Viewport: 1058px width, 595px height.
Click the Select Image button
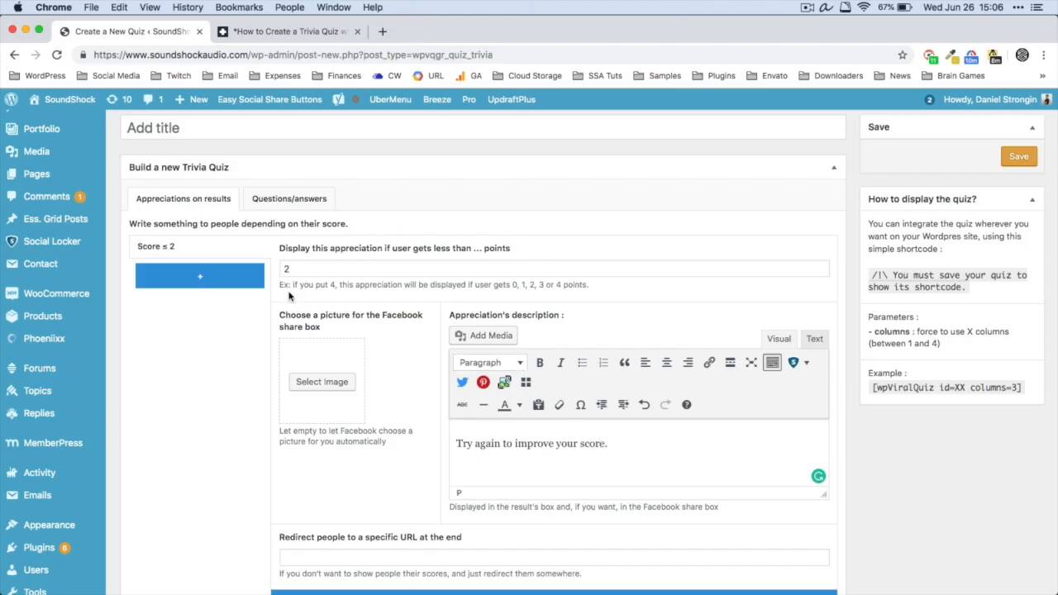click(x=322, y=382)
